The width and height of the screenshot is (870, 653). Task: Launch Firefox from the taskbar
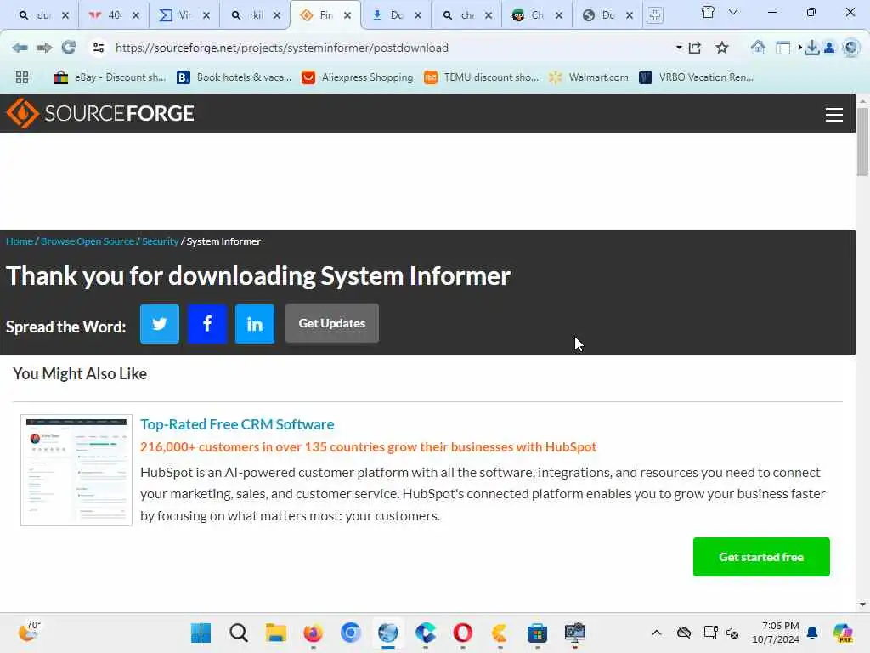[x=313, y=633]
